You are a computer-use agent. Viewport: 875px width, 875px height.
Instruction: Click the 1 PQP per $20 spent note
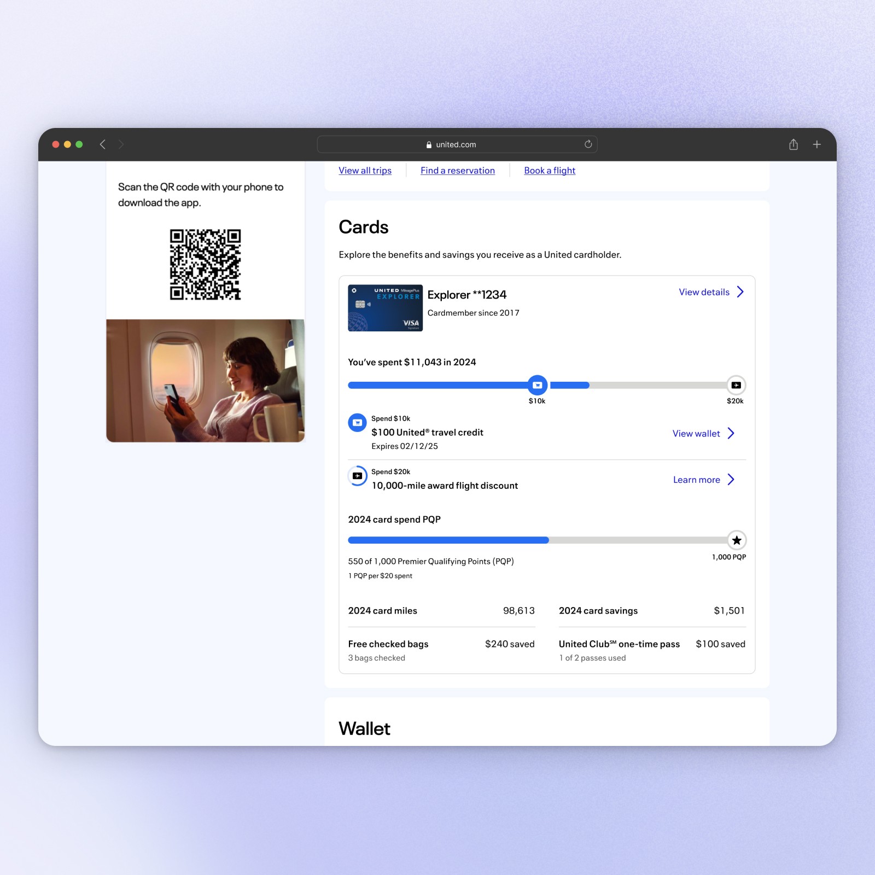pyautogui.click(x=380, y=576)
